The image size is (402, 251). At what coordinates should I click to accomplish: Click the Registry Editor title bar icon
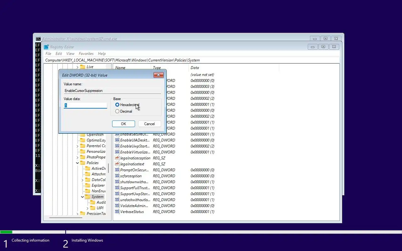46,47
